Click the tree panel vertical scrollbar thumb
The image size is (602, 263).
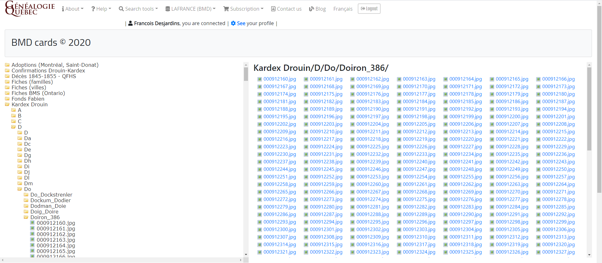pos(246,74)
